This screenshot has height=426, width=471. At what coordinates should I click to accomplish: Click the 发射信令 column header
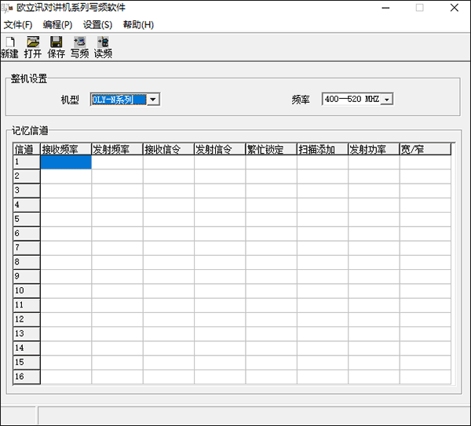pos(220,149)
